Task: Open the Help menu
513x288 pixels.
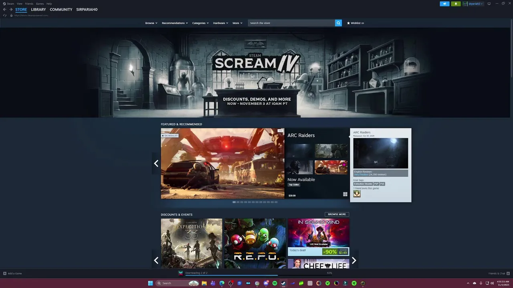Action: point(49,4)
